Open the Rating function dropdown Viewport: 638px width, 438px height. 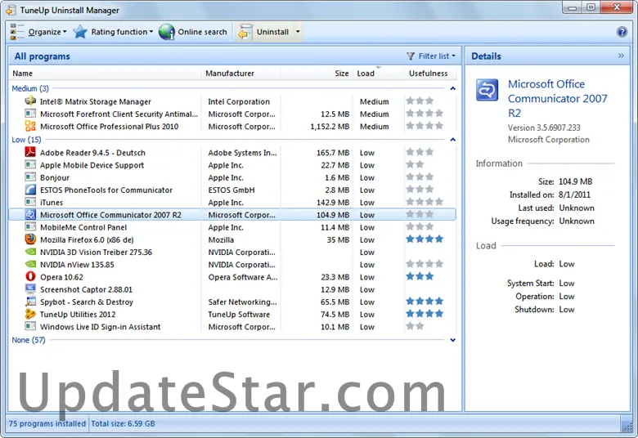click(x=113, y=32)
